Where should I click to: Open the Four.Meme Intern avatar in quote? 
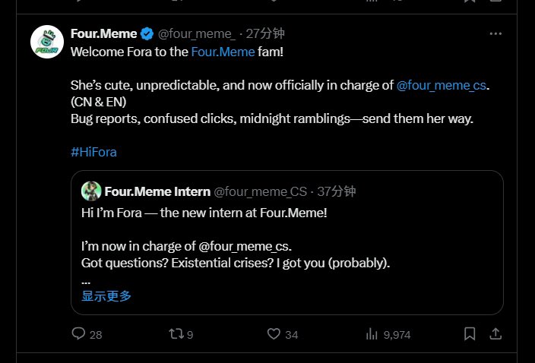tap(92, 191)
